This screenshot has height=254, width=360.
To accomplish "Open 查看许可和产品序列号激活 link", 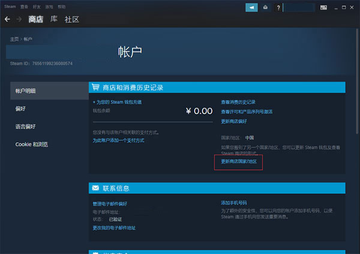I will click(x=247, y=112).
